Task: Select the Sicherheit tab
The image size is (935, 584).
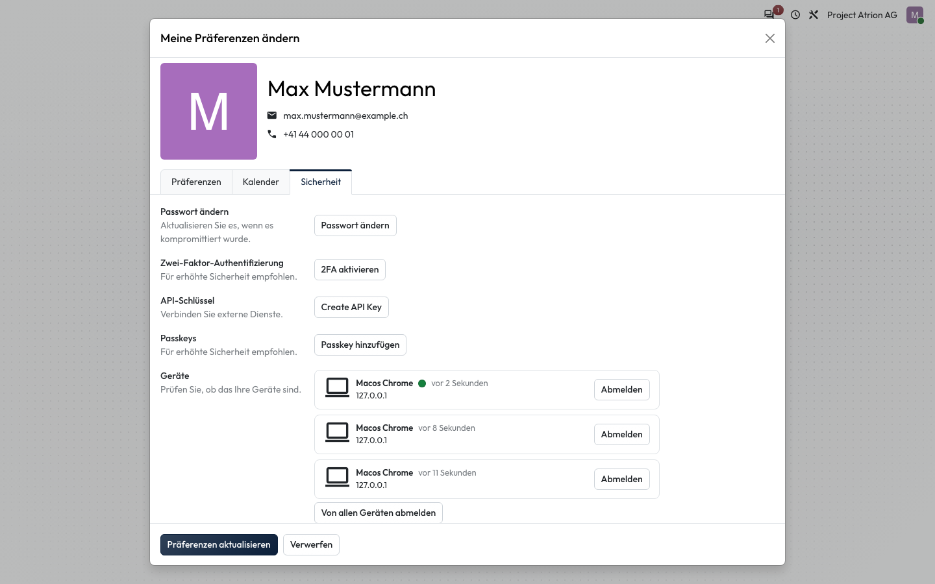Action: 321,182
